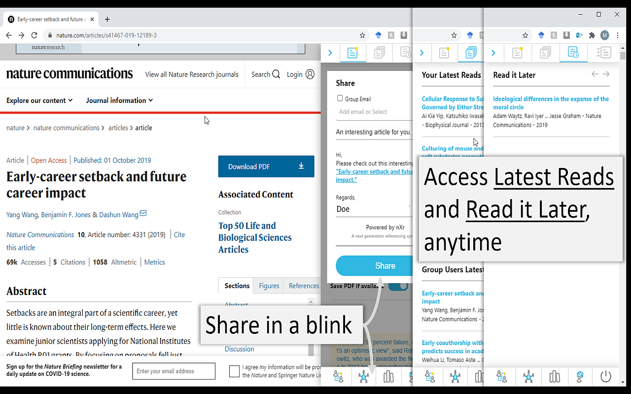The width and height of the screenshot is (631, 394).
Task: Bookmark page with star in the Nature window
Action: [362, 35]
